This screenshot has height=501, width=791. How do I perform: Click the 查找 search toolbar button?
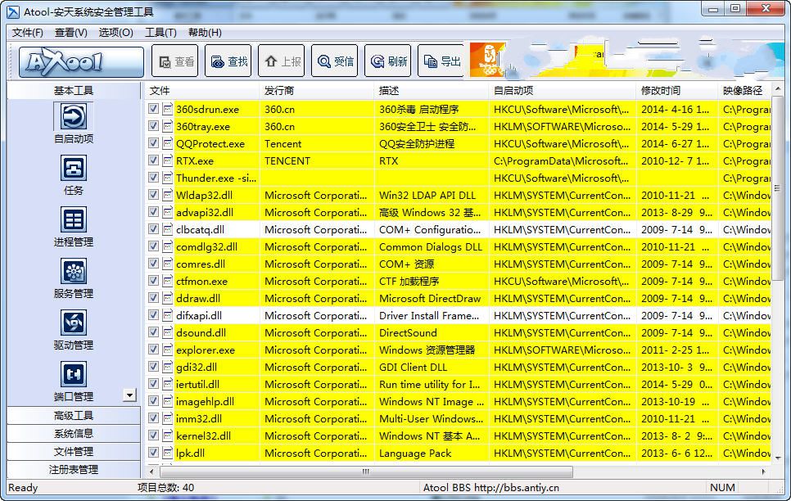click(228, 61)
